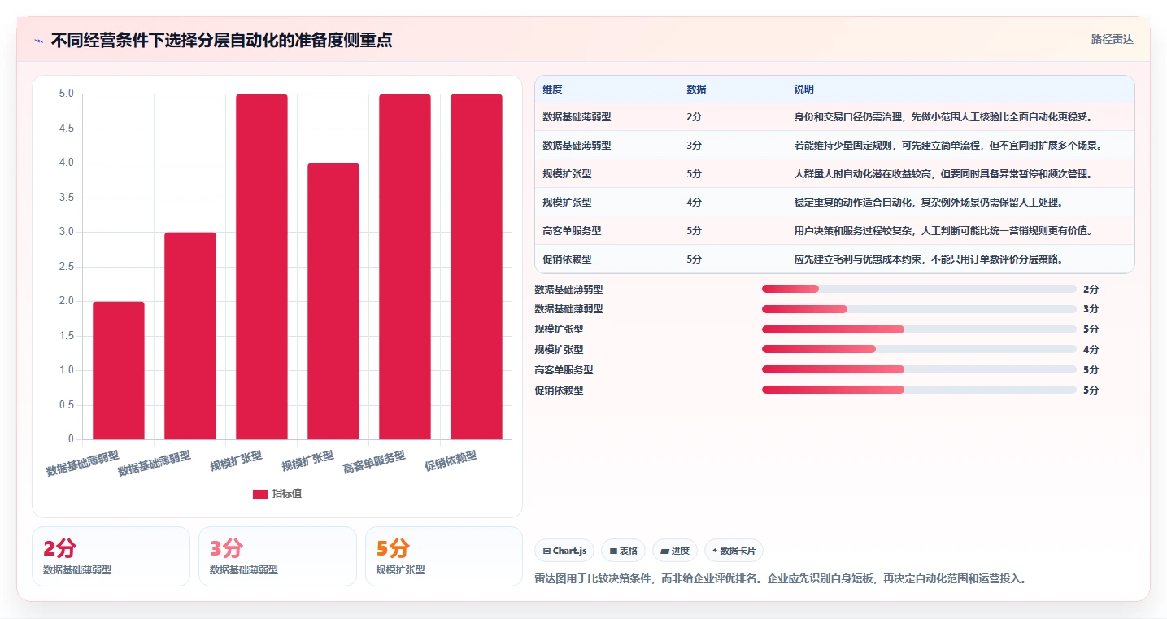Click the 促销依赖型 progress bar
Viewport: 1167px width, 619px height.
point(919,390)
